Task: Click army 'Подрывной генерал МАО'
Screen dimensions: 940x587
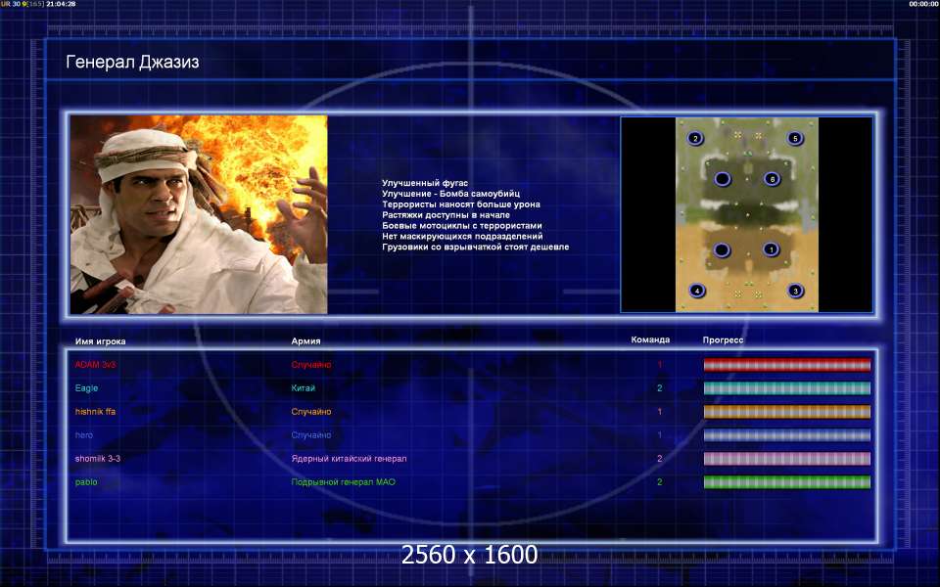Action: pyautogui.click(x=343, y=481)
